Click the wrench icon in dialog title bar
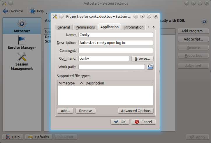211x143 pixels. point(55,16)
